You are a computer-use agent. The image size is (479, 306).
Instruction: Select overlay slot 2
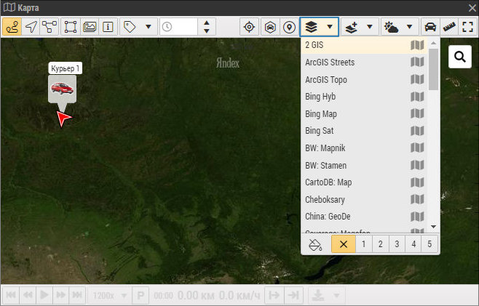click(x=380, y=244)
